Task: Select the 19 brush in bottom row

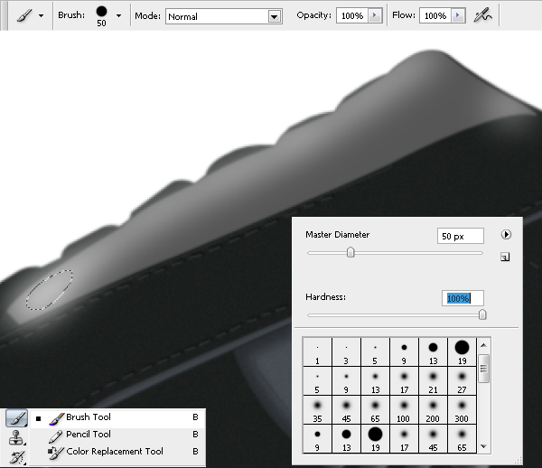Action: [375, 439]
